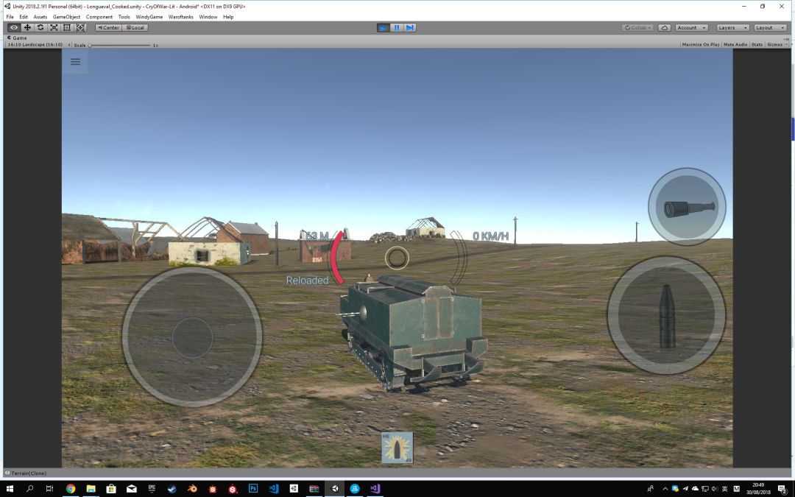Image resolution: width=795 pixels, height=497 pixels.
Task: Pause the game with the Pause button
Action: click(397, 27)
